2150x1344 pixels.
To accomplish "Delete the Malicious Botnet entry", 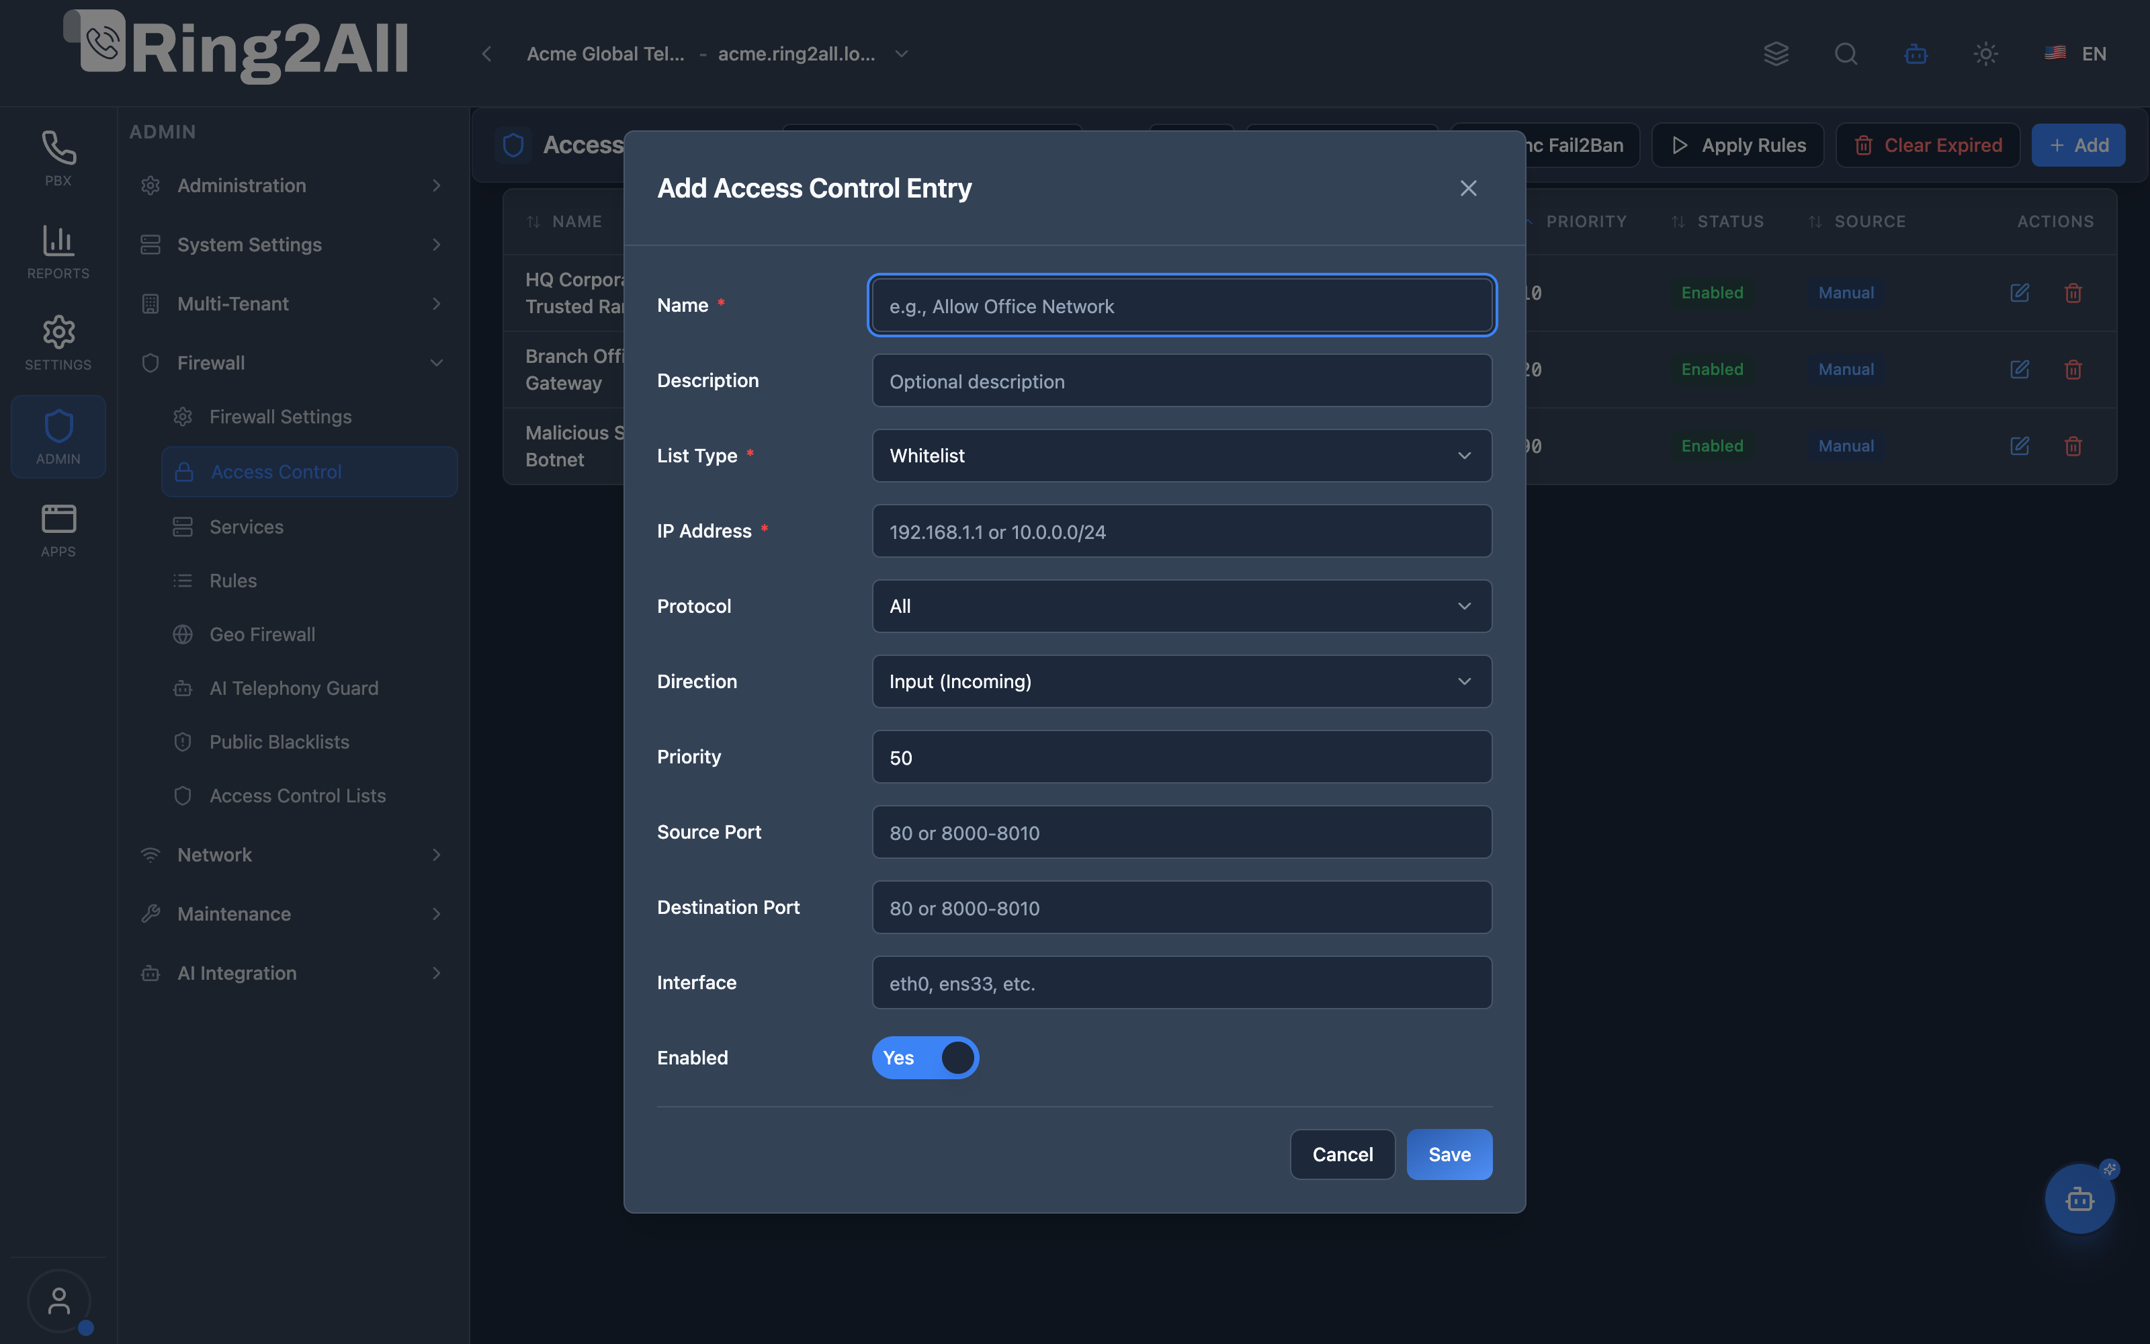I will click(2073, 446).
